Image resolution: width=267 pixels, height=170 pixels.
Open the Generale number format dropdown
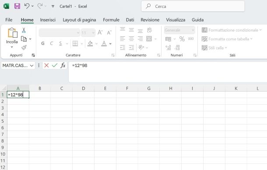pos(179,30)
